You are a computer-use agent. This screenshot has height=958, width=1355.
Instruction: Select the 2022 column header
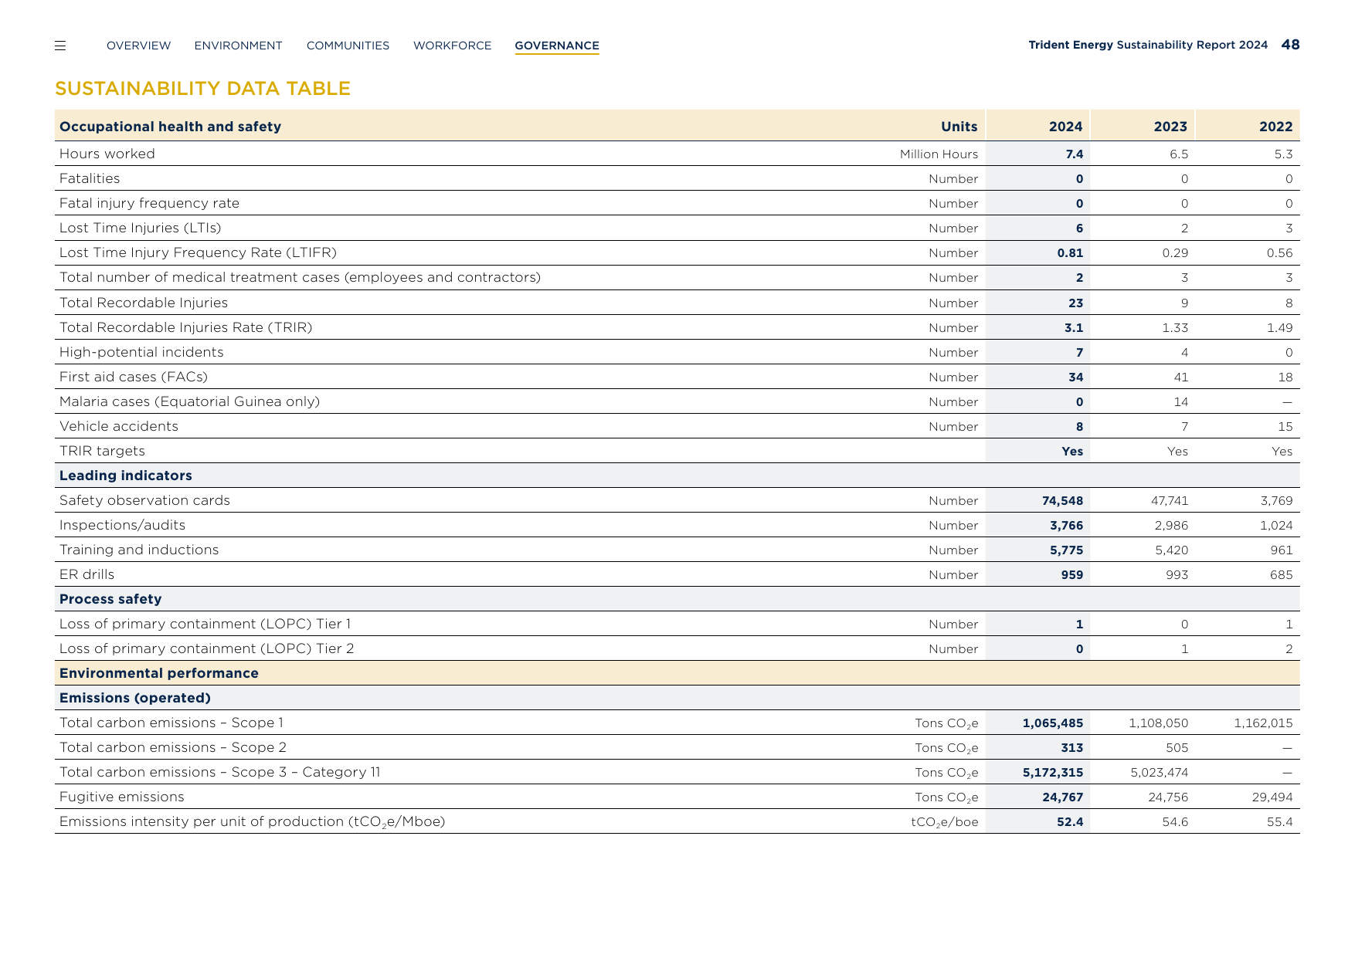coord(1275,127)
